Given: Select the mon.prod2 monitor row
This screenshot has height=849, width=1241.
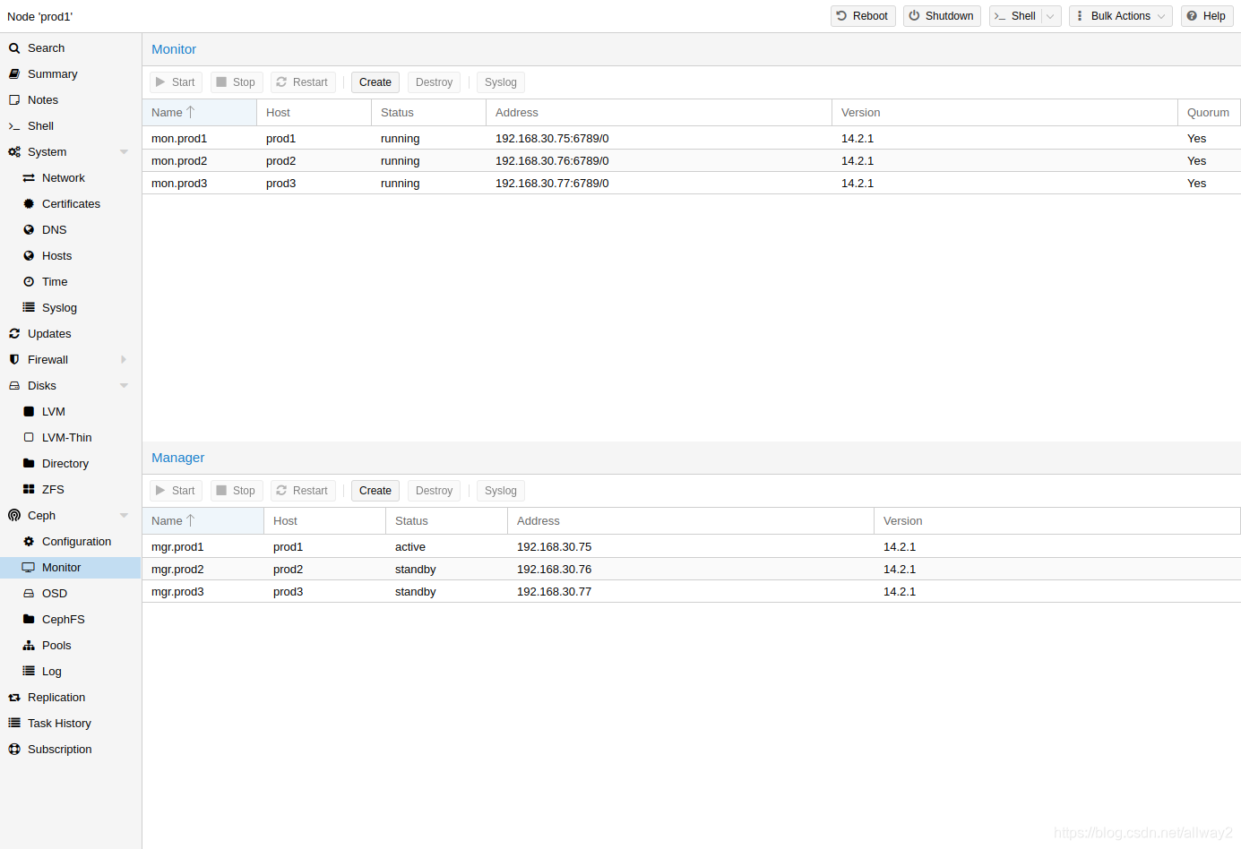Looking at the screenshot, I should click(692, 161).
